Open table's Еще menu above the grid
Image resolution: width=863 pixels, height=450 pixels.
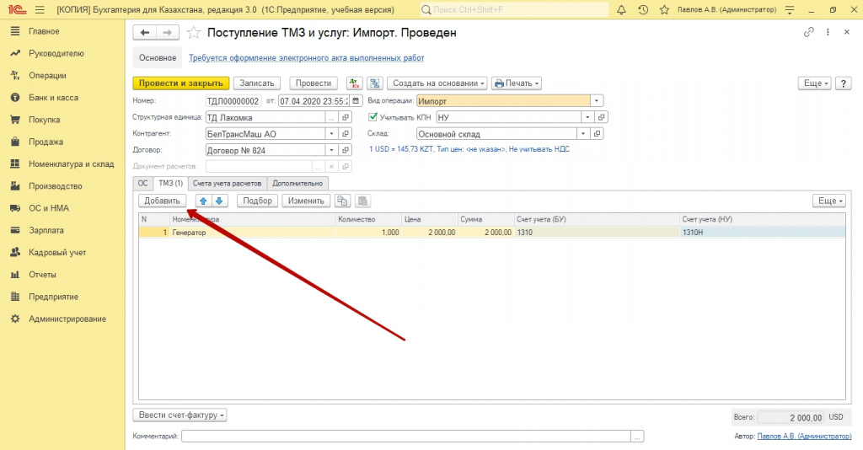[x=829, y=201]
